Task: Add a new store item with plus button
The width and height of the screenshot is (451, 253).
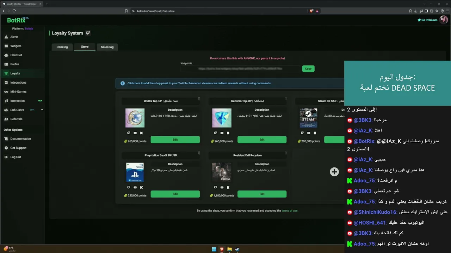Action: [334, 172]
